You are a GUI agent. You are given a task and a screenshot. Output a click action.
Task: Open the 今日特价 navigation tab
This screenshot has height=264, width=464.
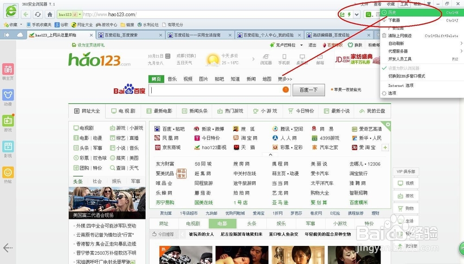301,111
